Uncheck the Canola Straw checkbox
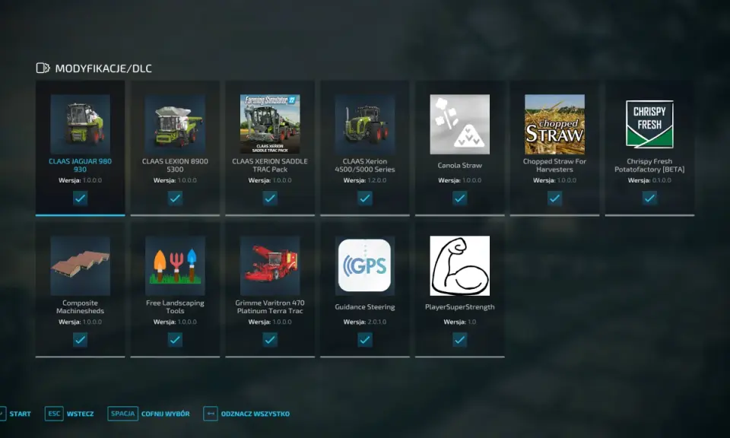This screenshot has width=730, height=438. 460,198
